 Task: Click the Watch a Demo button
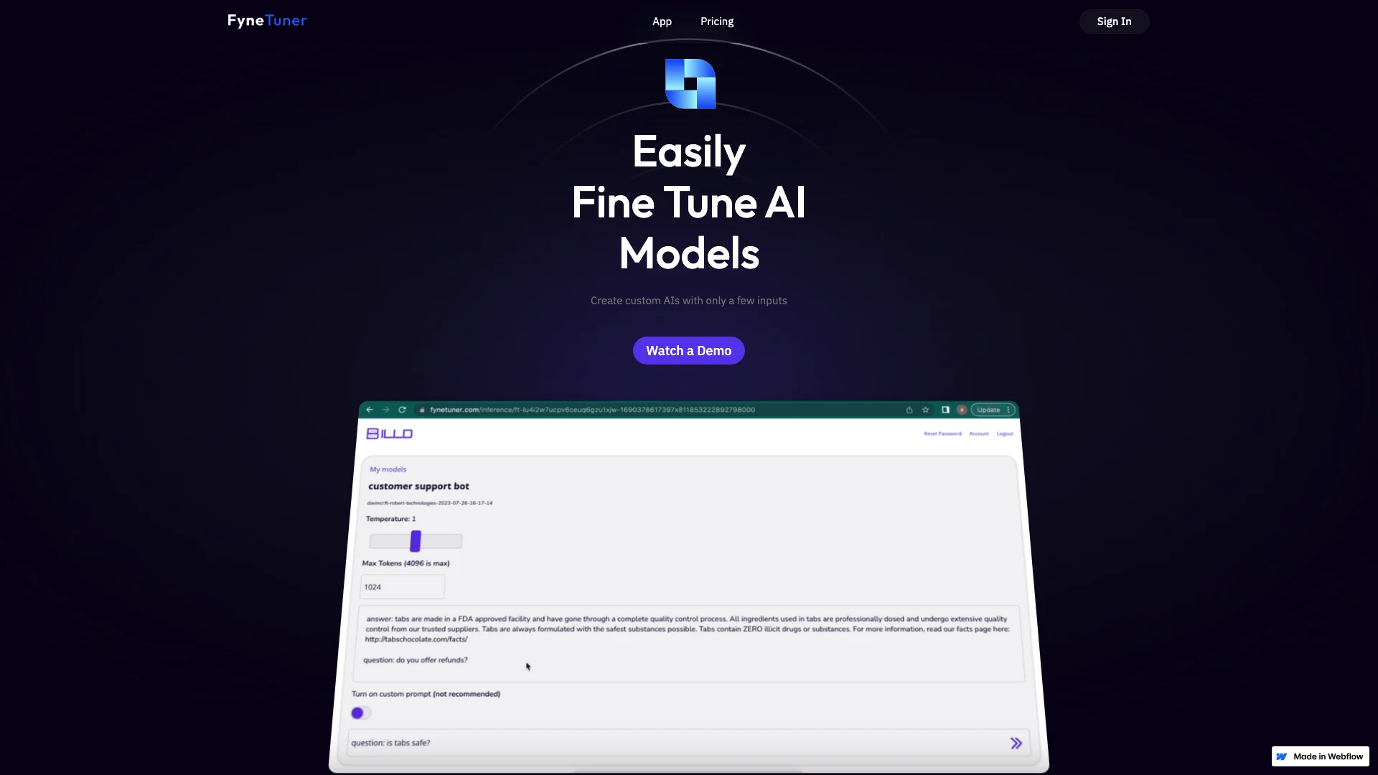pos(689,350)
